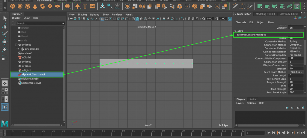Activate the Move tool
The width and height of the screenshot is (307, 138).
[x=5, y=42]
